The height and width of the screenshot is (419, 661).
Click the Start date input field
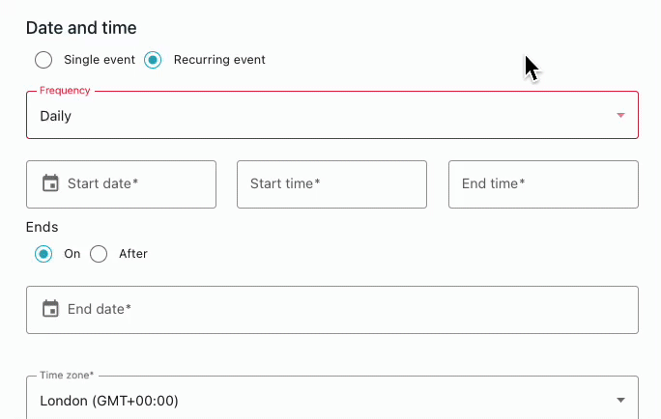click(x=121, y=184)
